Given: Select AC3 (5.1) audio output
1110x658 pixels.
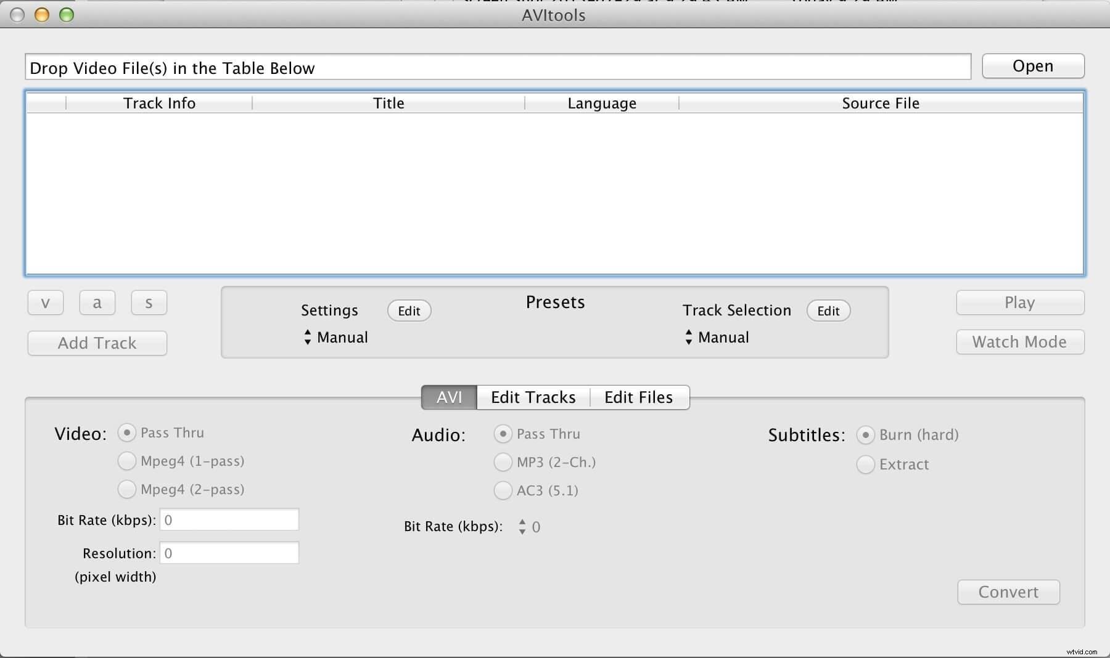Looking at the screenshot, I should tap(503, 490).
